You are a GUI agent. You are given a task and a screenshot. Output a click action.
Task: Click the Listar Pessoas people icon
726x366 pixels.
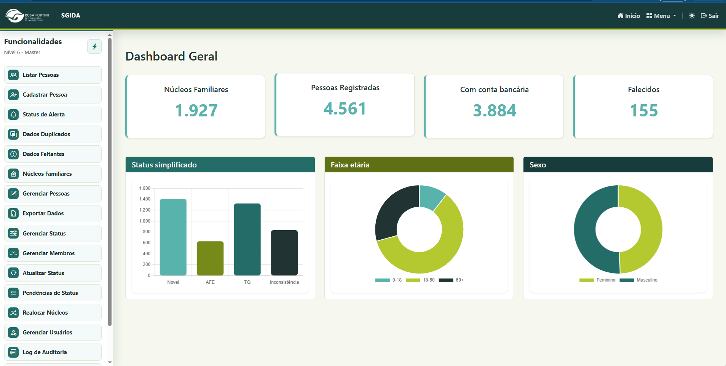point(14,75)
